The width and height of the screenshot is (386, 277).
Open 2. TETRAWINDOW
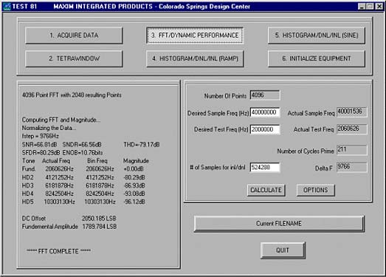74,58
